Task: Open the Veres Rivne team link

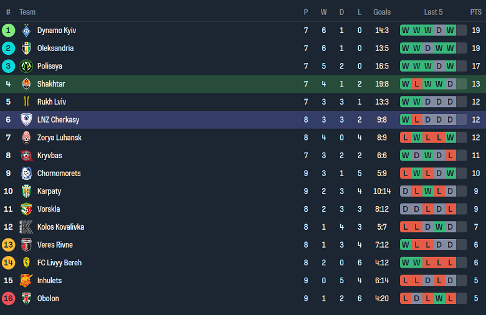Action: pyautogui.click(x=55, y=245)
